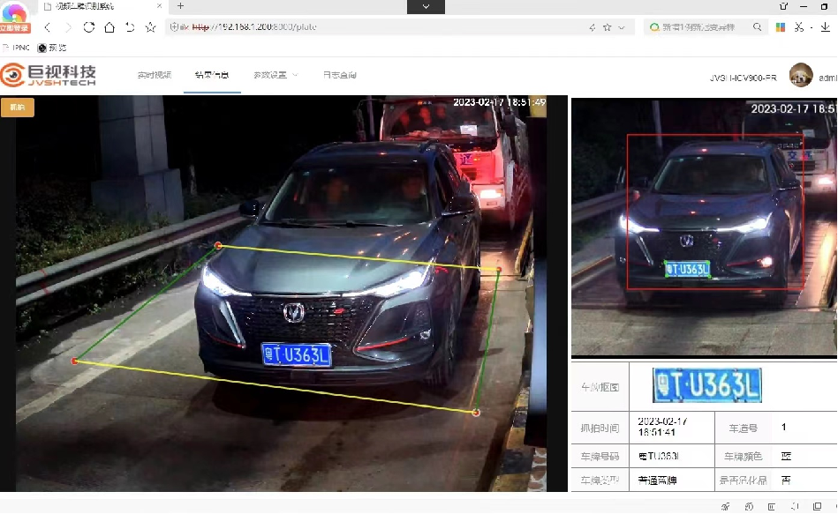Click the 车道号 lane number label
Viewport: 838px width, 514px height.
pyautogui.click(x=744, y=428)
